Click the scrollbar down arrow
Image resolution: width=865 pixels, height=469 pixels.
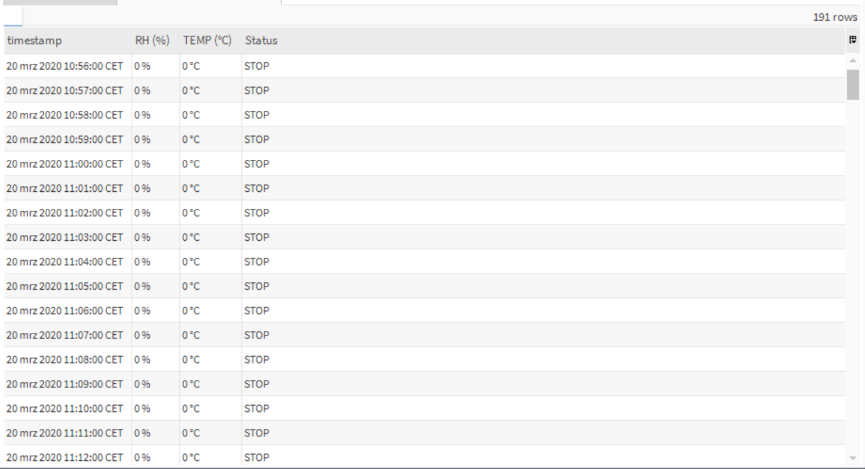[852, 458]
